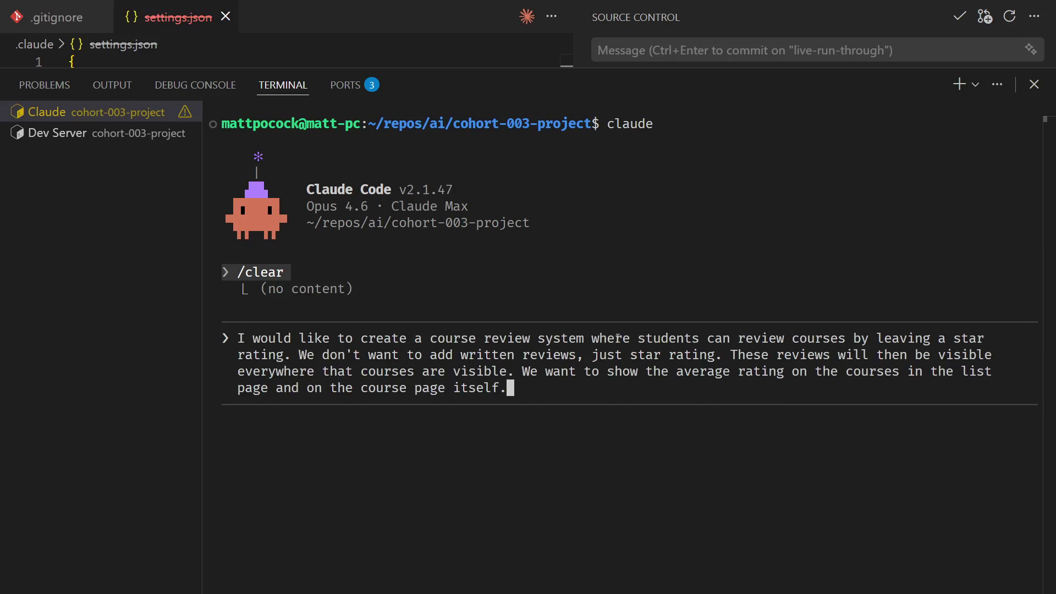The image size is (1056, 594).
Task: Click the terminal command decoration circle
Action: (x=213, y=124)
